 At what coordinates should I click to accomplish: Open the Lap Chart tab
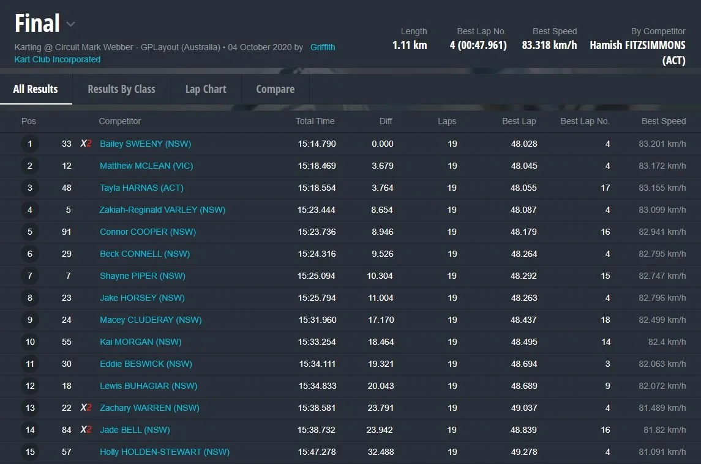(206, 89)
